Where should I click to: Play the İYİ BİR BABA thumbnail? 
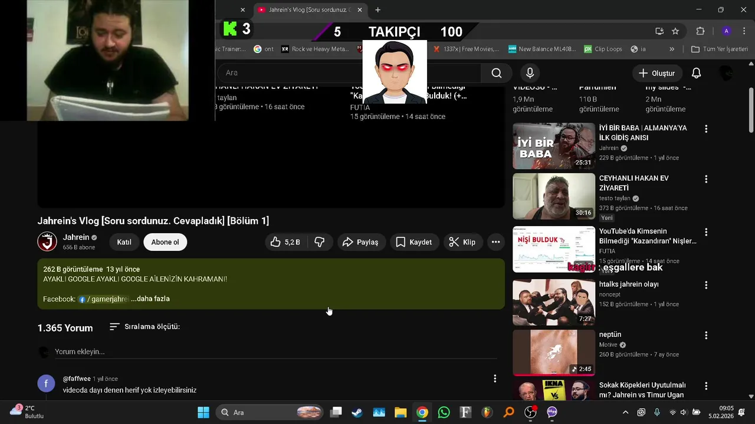coord(554,145)
